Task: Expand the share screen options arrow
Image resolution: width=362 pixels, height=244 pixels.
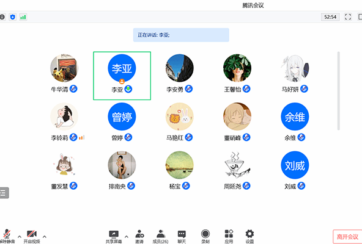Action: [127, 237]
